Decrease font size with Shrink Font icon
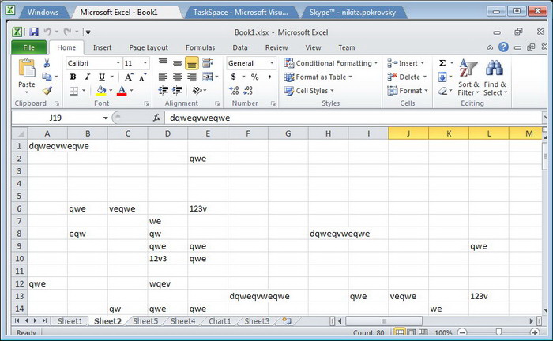Screen dimensions: 553x341 tap(142, 77)
